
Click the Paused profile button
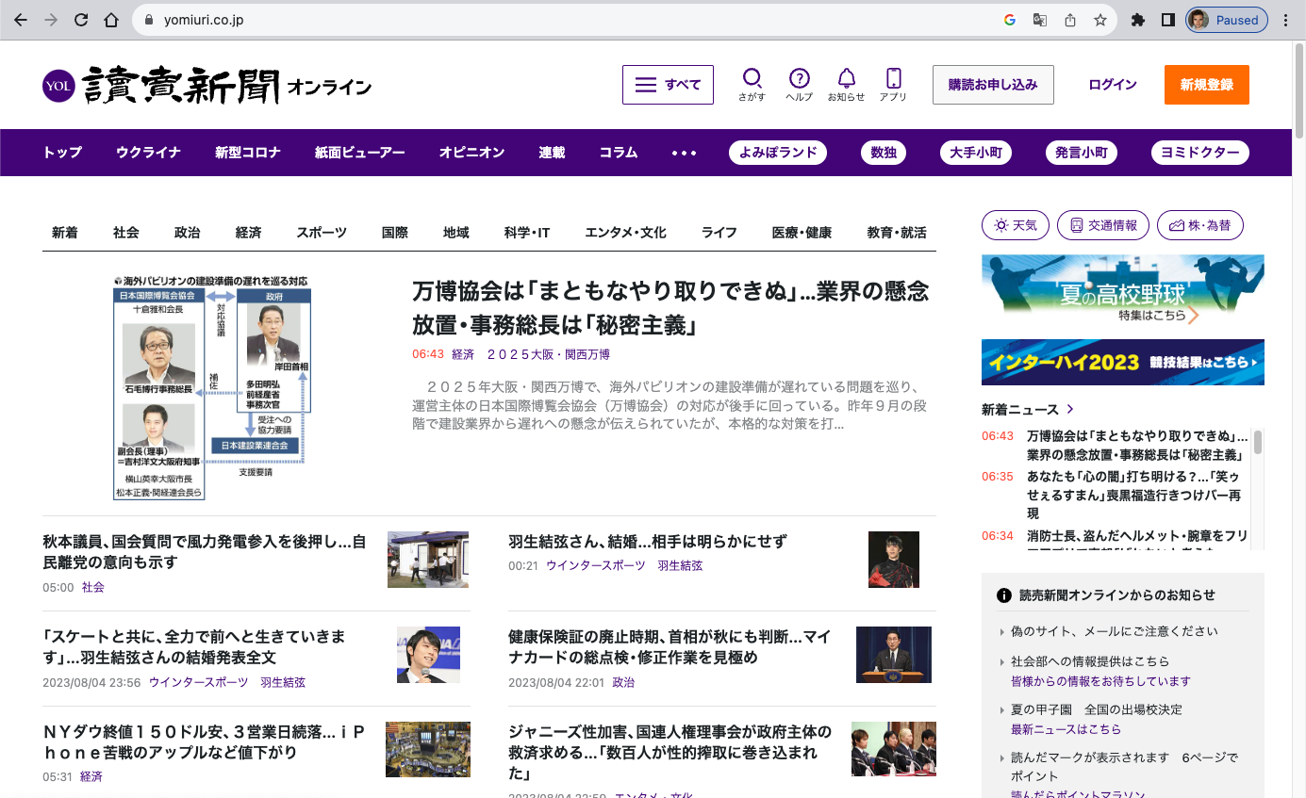tap(1227, 20)
